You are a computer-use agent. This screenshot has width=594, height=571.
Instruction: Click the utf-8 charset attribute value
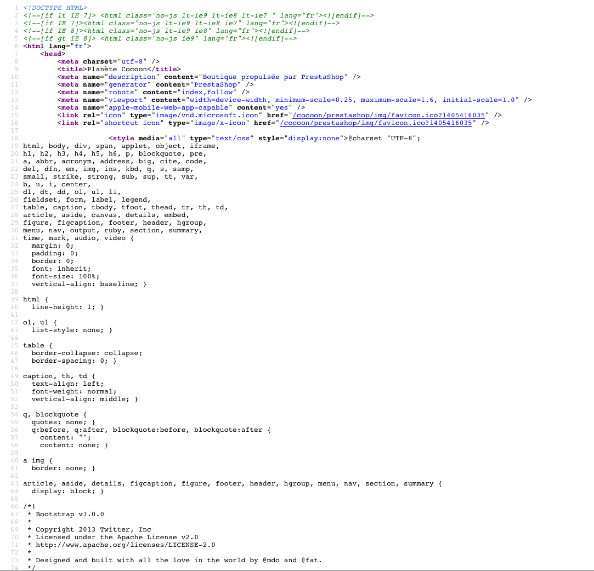(x=132, y=61)
